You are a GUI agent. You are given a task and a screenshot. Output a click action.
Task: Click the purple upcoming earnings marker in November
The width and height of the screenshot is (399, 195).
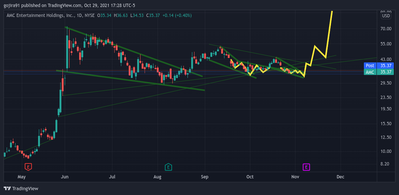pos(306,167)
